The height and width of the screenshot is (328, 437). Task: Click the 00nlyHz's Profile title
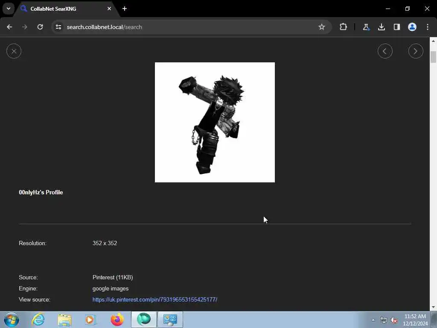click(41, 193)
